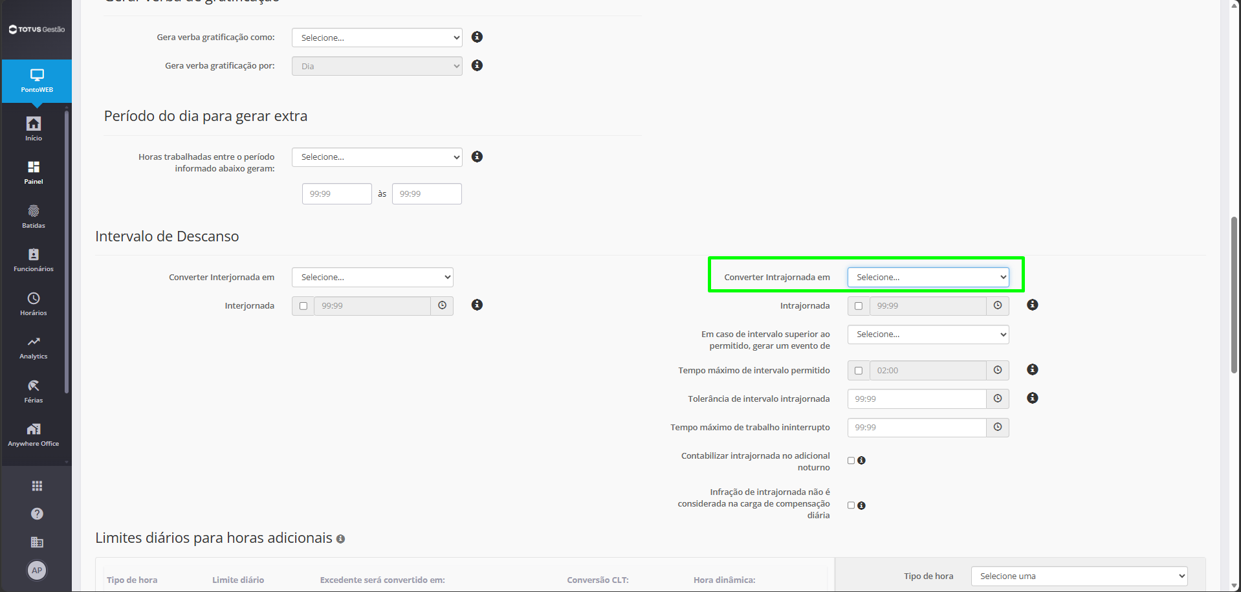
Task: Open Horas trabalhadas período geram dropdown
Action: [377, 157]
